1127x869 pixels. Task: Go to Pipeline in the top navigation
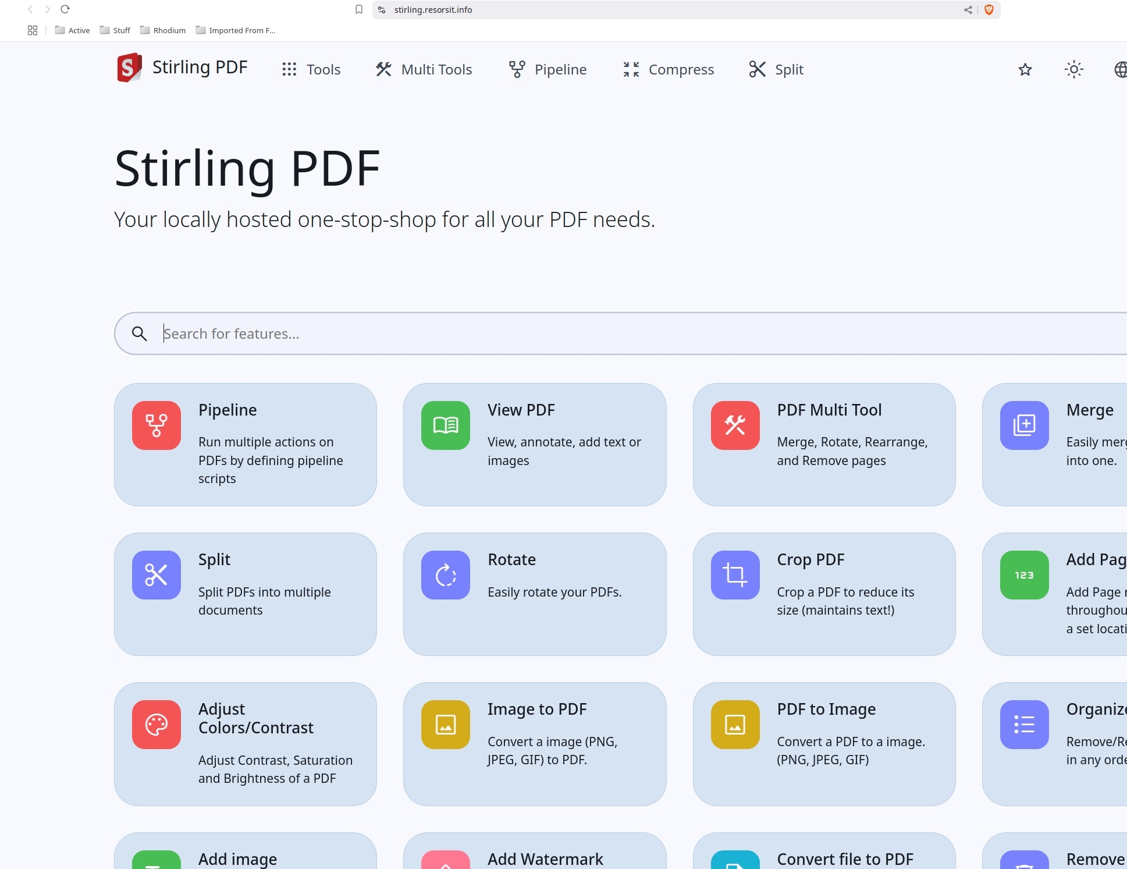547,69
